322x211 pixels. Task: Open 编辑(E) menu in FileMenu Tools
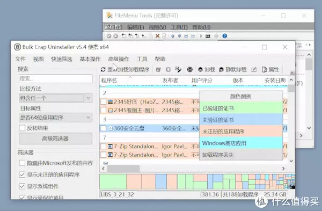point(135,27)
